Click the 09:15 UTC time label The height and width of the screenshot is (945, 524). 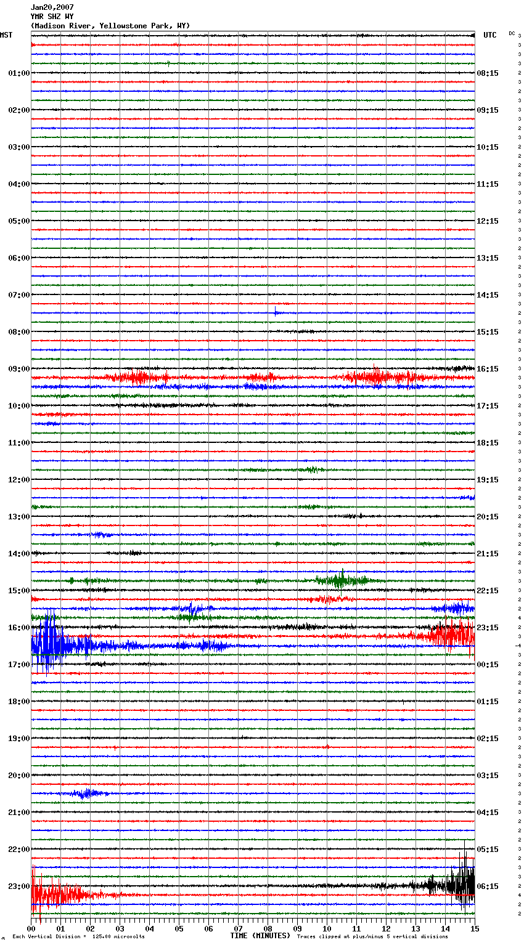[x=488, y=110]
